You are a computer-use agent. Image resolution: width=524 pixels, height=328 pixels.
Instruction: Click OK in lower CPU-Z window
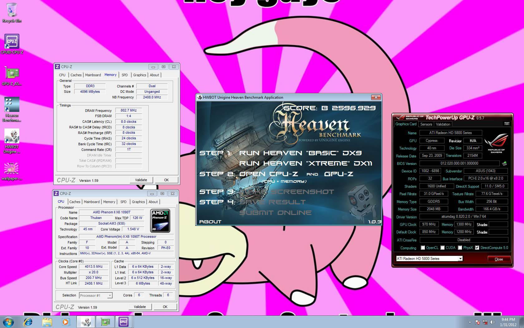pos(165,307)
